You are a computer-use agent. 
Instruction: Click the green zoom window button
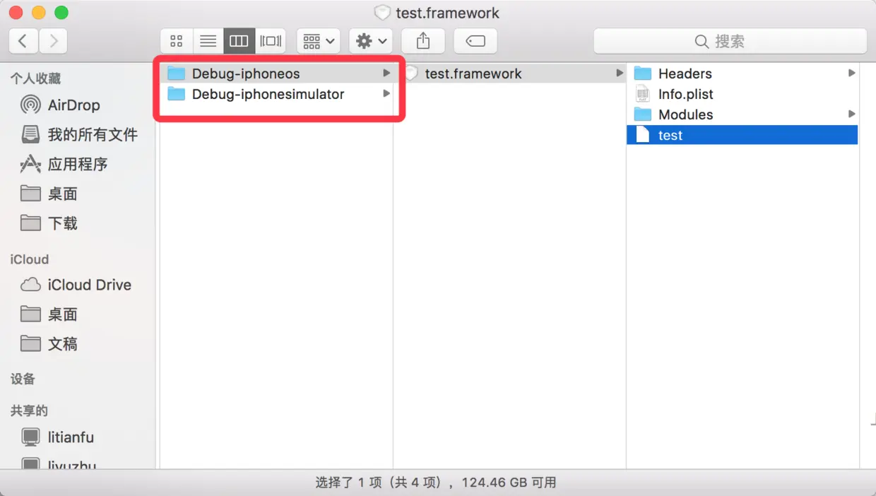point(61,13)
